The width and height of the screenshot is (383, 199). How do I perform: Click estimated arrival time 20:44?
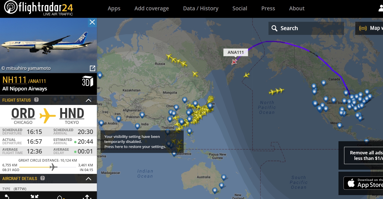[85, 142]
